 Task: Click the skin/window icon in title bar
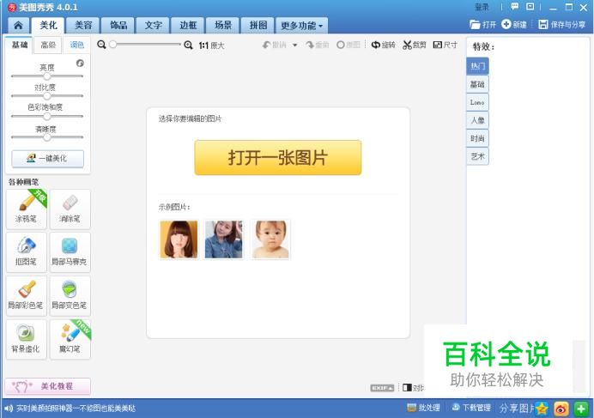(530, 7)
